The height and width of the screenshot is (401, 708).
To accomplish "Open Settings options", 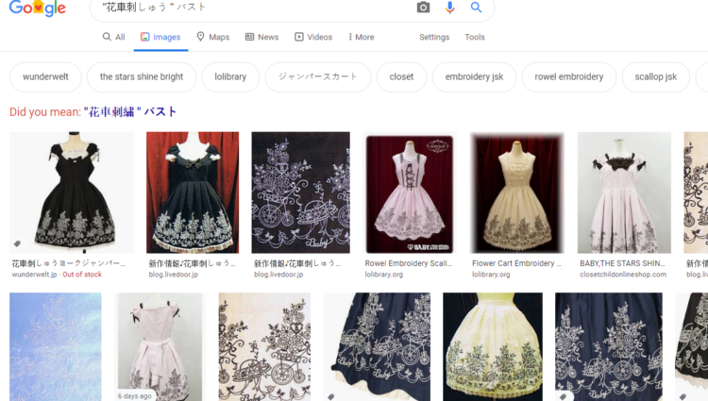I will click(434, 37).
